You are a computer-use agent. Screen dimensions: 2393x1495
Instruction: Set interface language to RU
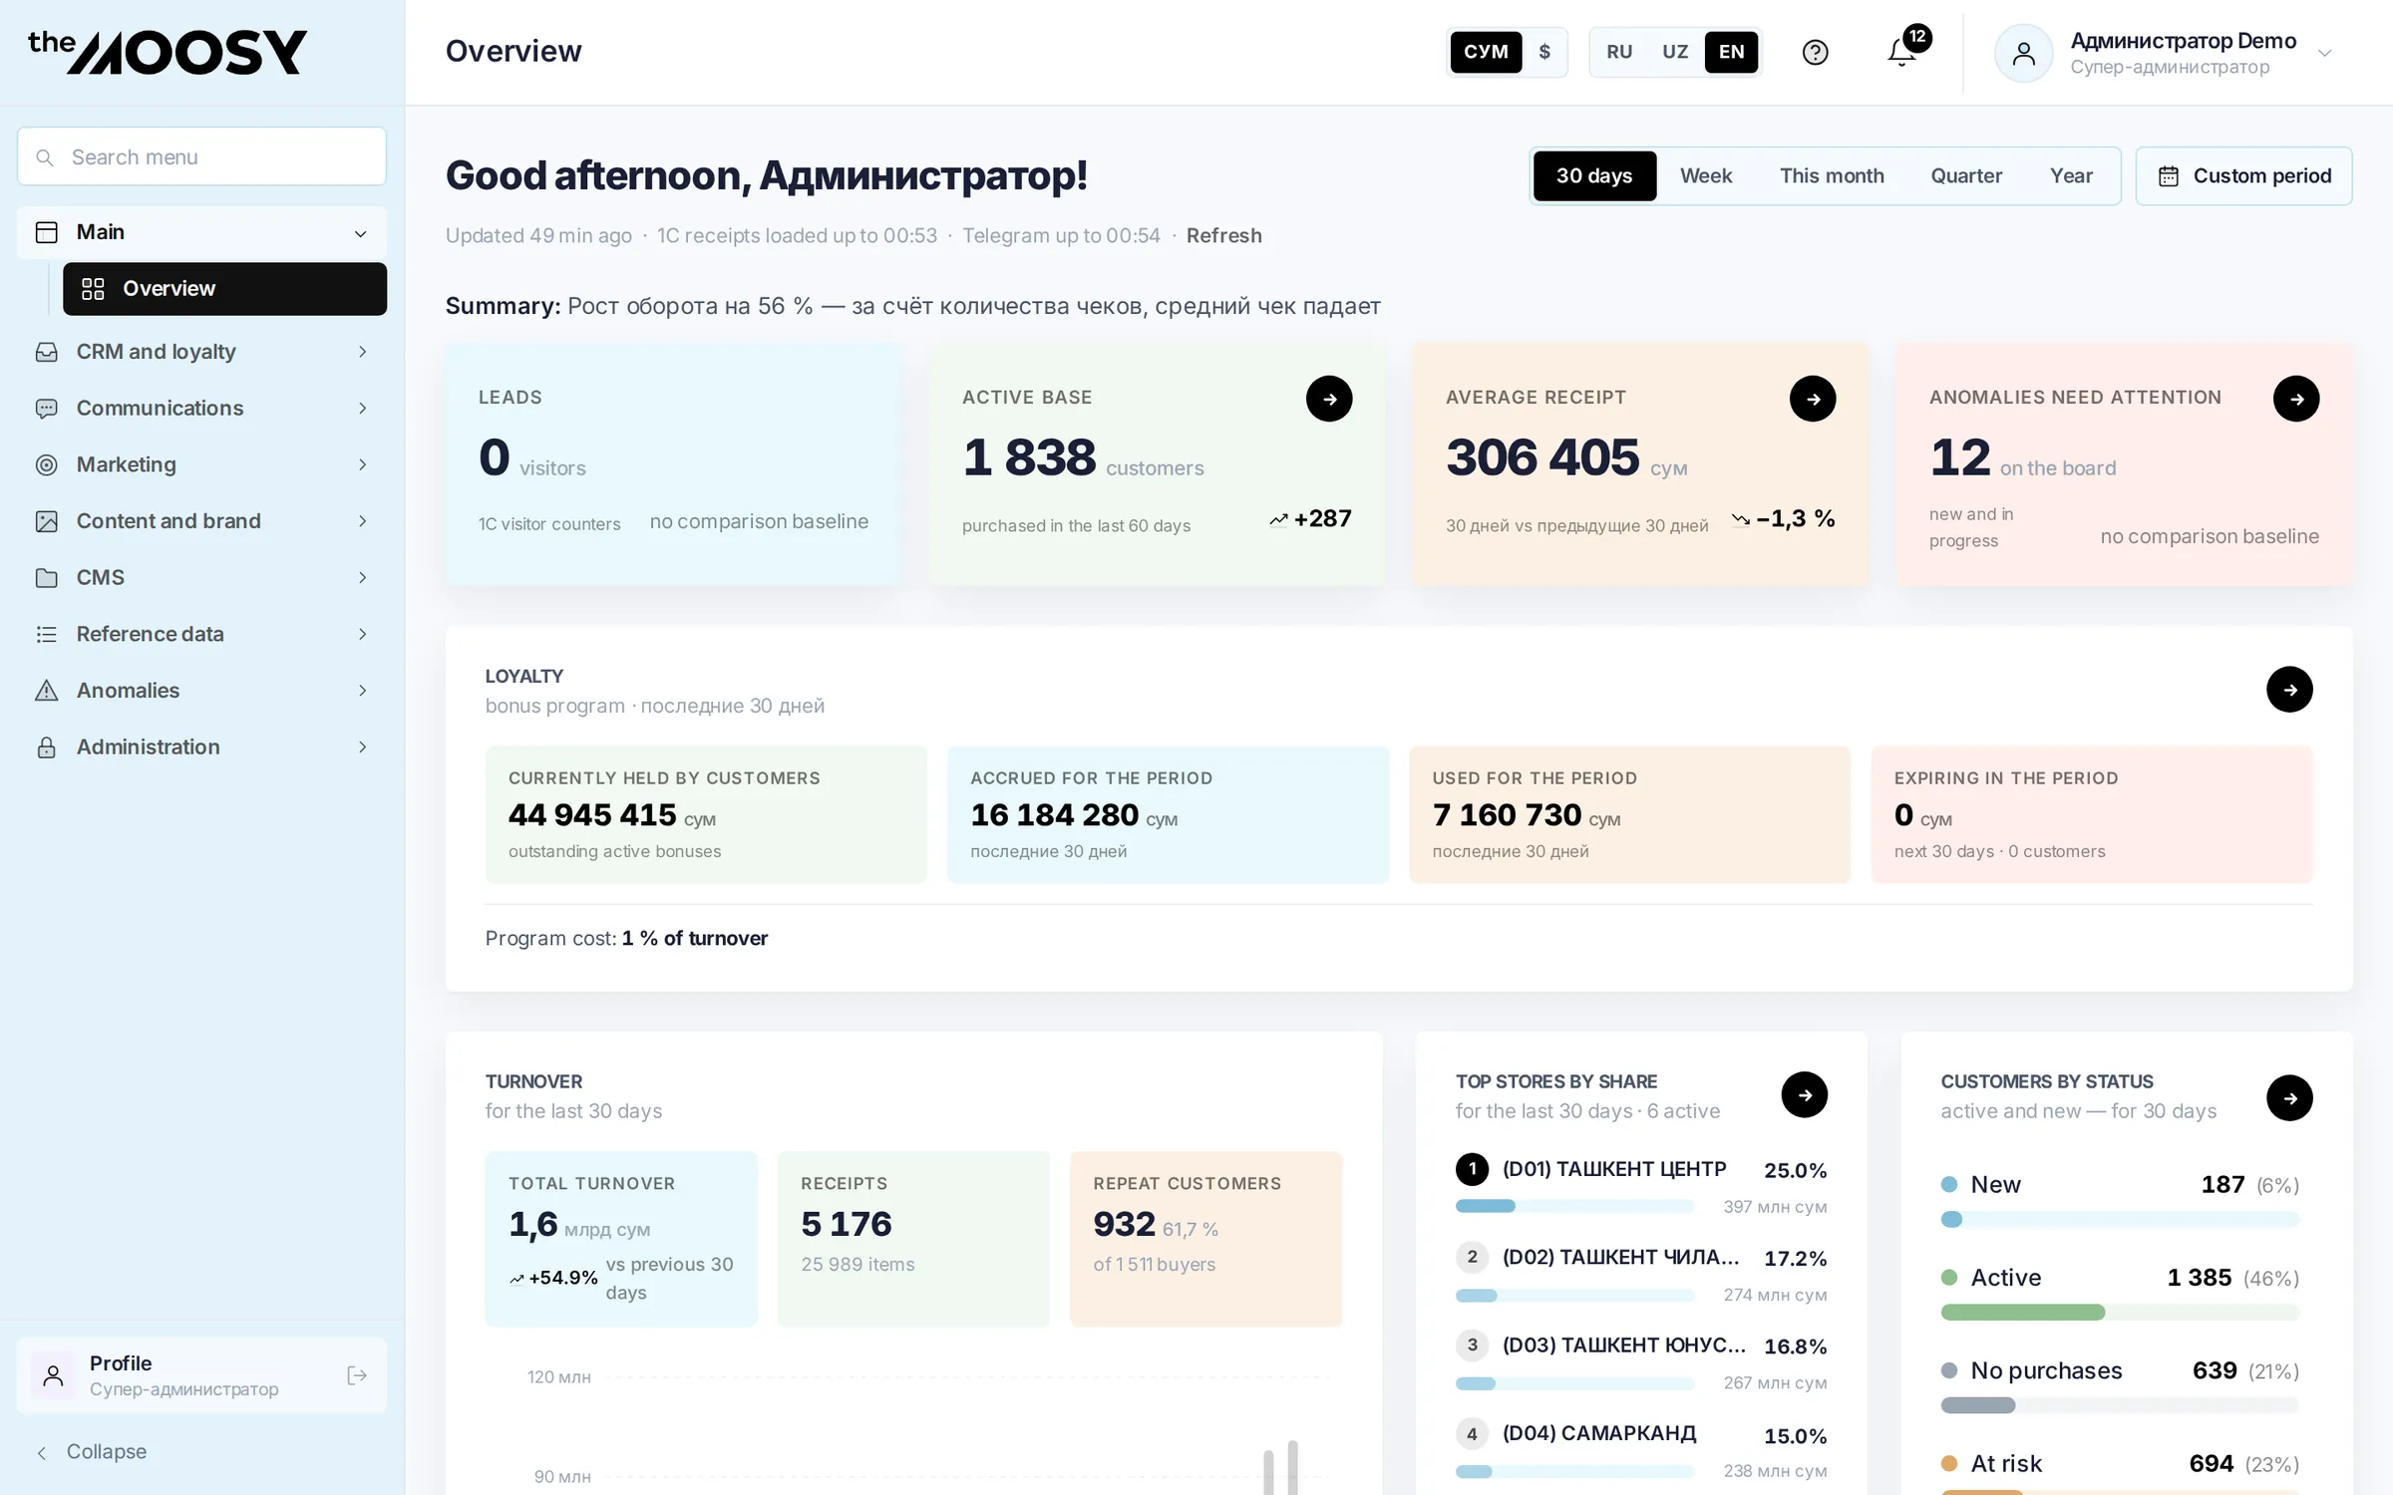point(1619,52)
